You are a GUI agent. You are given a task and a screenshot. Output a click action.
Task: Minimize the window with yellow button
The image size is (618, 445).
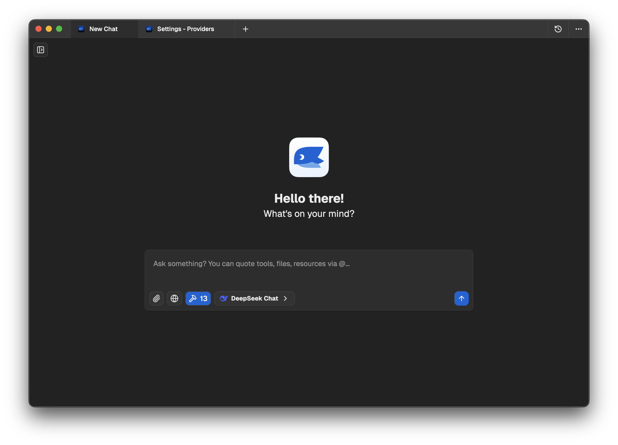coord(49,29)
